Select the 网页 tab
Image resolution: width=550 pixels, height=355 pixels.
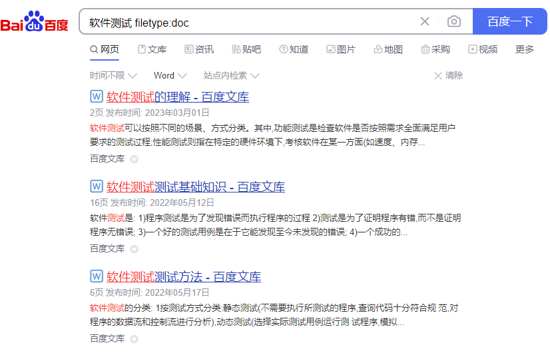pyautogui.click(x=105, y=49)
